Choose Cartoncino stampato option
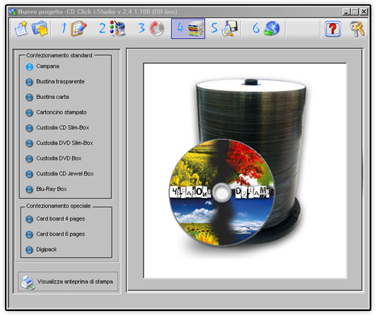Screen dimensions: 377x316 (x=56, y=112)
